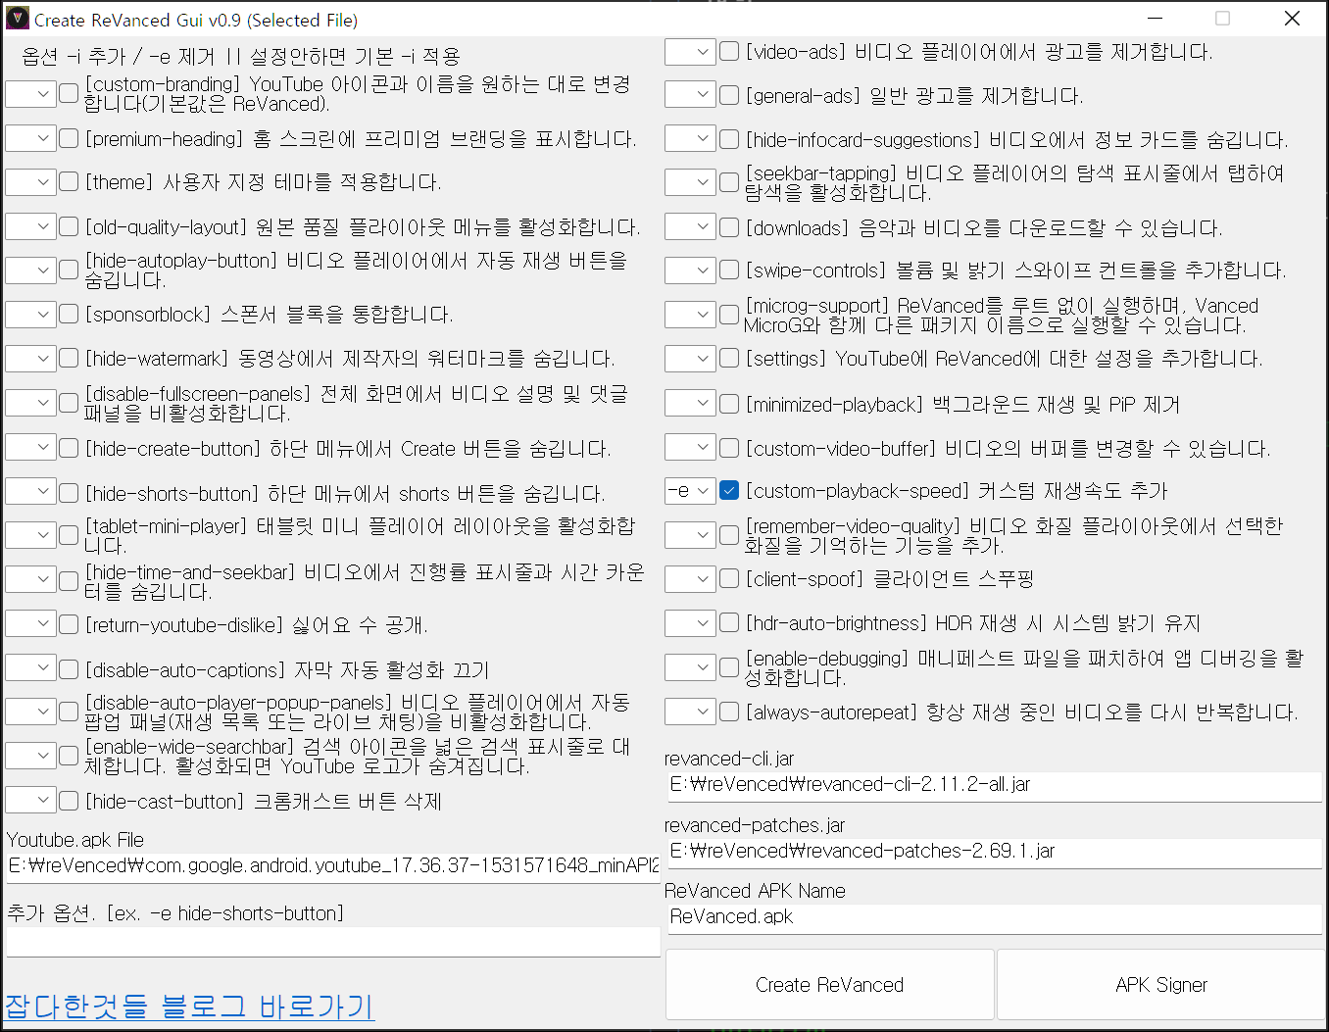Viewport: 1329px width, 1032px height.
Task: Expand the option dropdown for theme
Action: coord(30,181)
